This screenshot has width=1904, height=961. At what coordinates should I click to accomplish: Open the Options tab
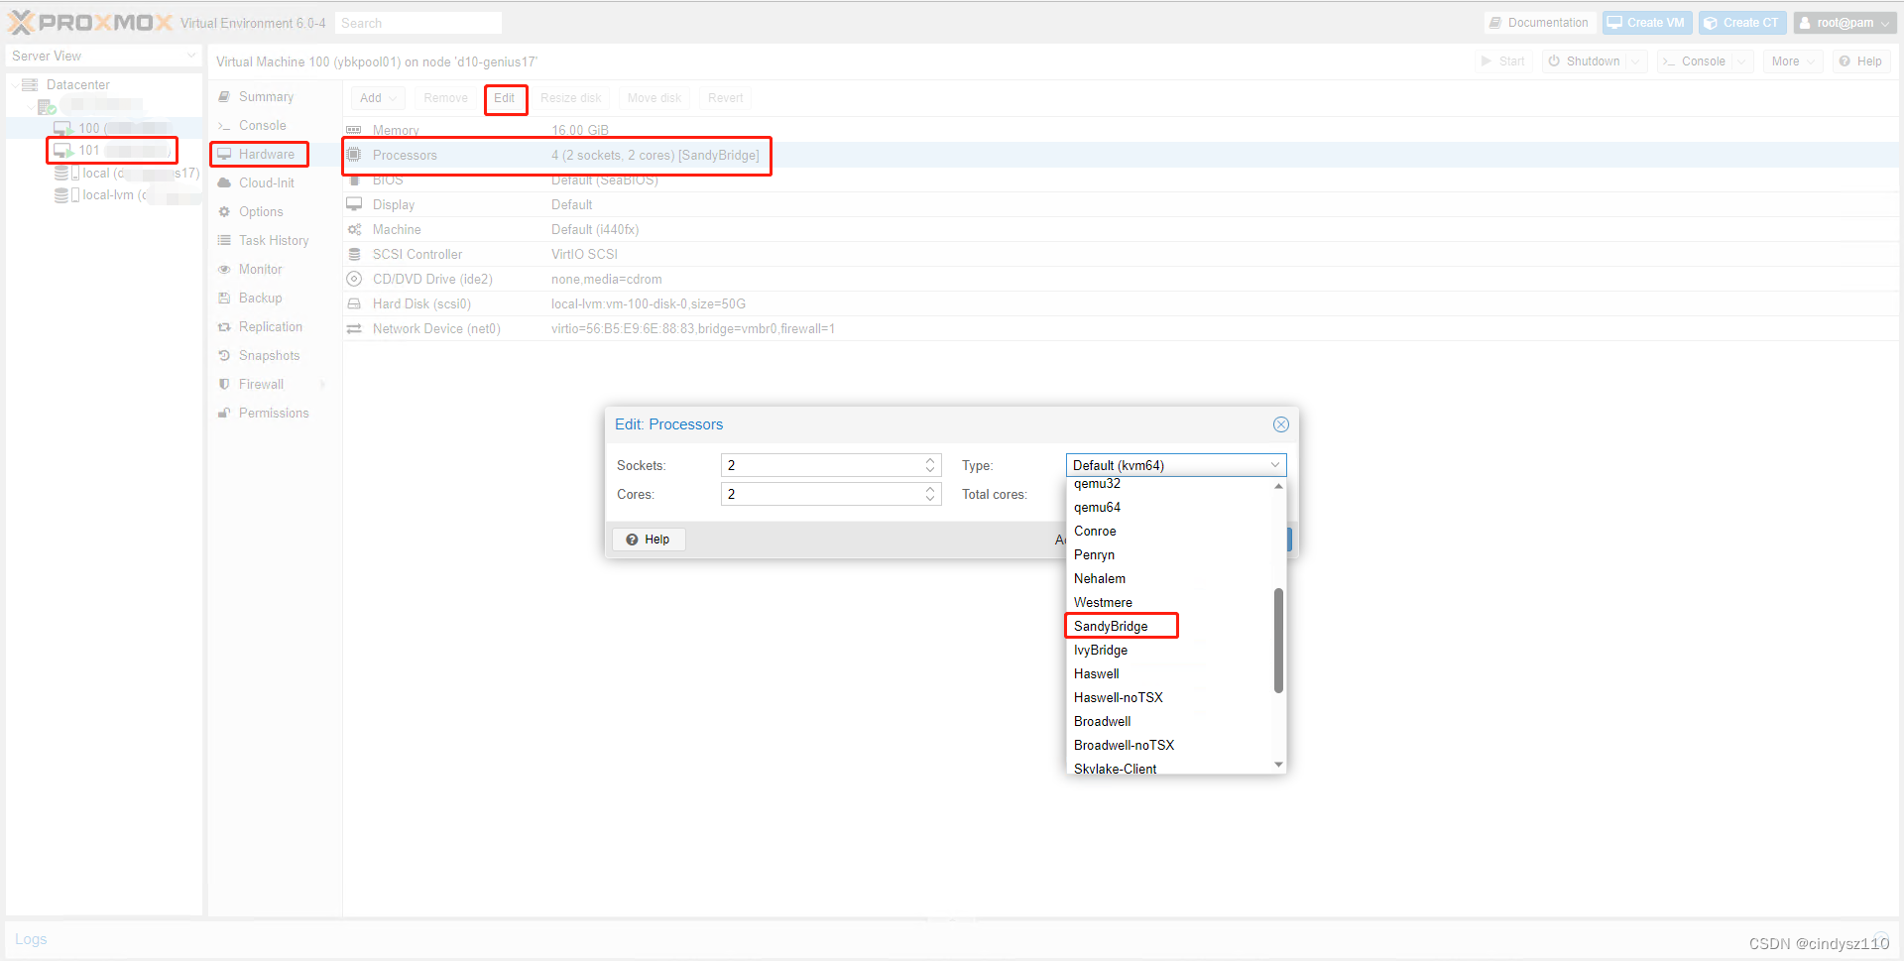click(261, 211)
